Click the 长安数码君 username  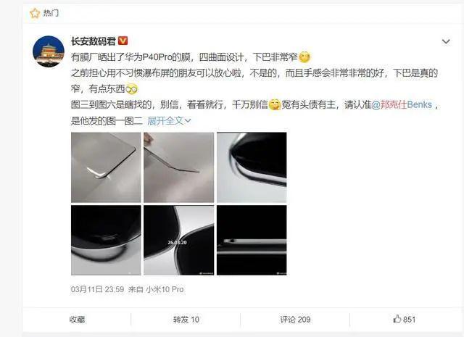[93, 41]
